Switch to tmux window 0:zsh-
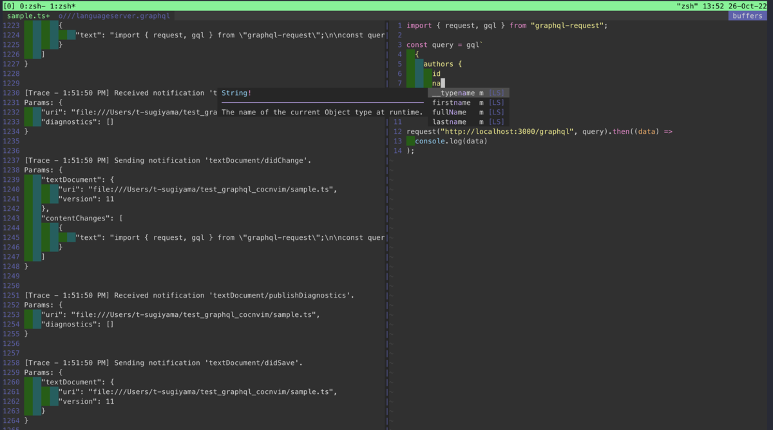Viewport: 773px width, 430px height. coord(32,5)
